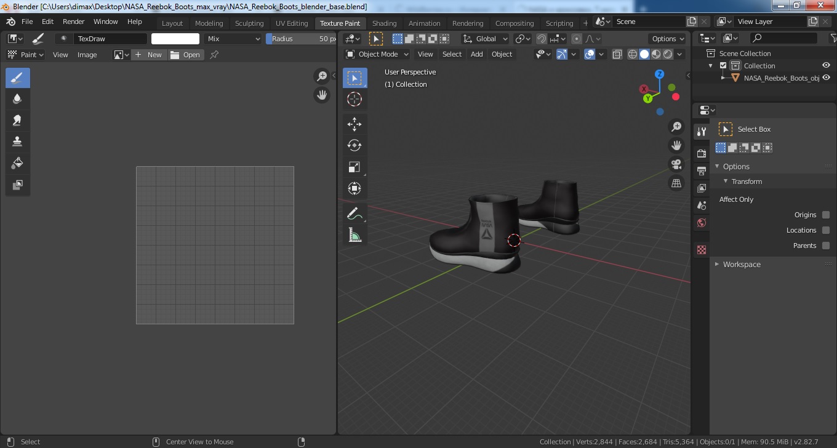This screenshot has width=837, height=448.
Task: Enable the Origins checkbox
Action: coord(826,215)
